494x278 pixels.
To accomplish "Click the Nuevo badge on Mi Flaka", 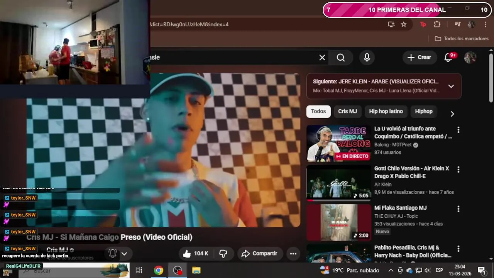I will [x=382, y=232].
